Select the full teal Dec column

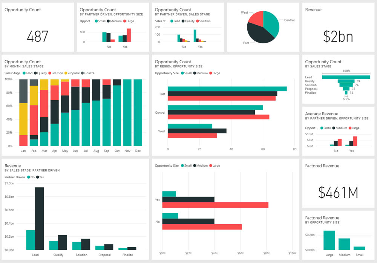point(138,113)
